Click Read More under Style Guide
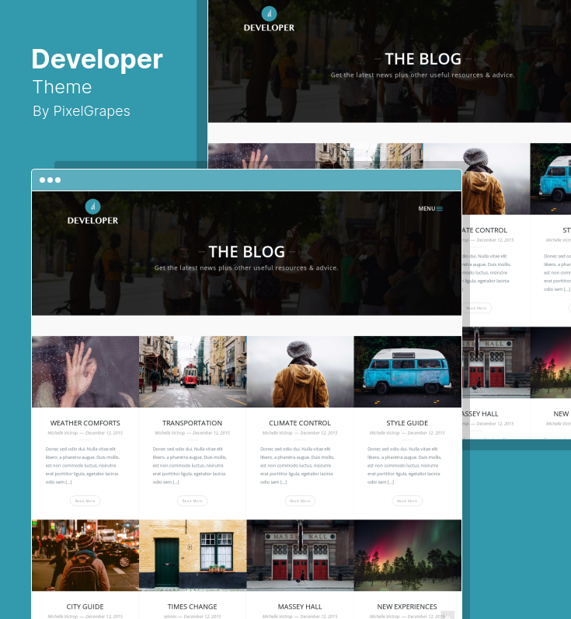Image resolution: width=571 pixels, height=619 pixels. [x=407, y=501]
